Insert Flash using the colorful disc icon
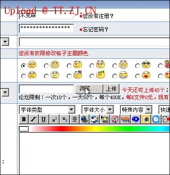The width and height of the screenshot is (170, 175). (x=115, y=119)
